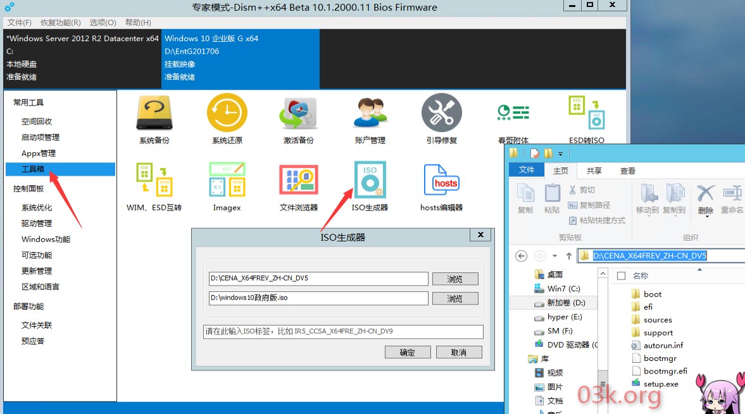This screenshot has width=745, height=414.
Task: Click the D:\CENA_X64FREV_ZH-CN_DV5 source path field
Action: [318, 278]
